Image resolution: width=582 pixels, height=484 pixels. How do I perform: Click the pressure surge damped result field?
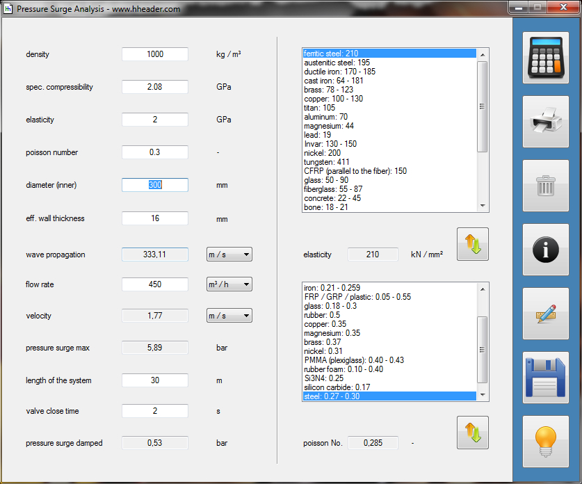155,443
